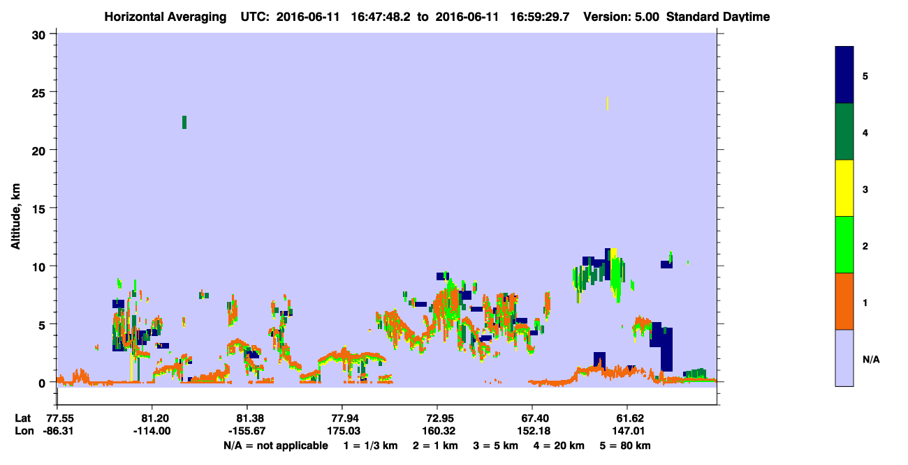Image resolution: width=908 pixels, height=465 pixels.
Task: Click the "2 = 1 km" legend entry
Action: pyautogui.click(x=436, y=445)
